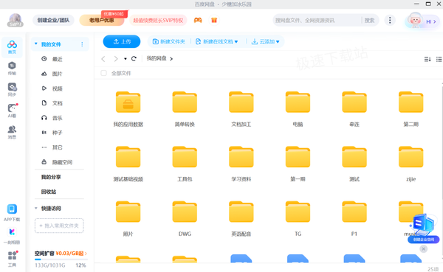Click the gift box icon in header
The width and height of the screenshot is (443, 272).
214,20
